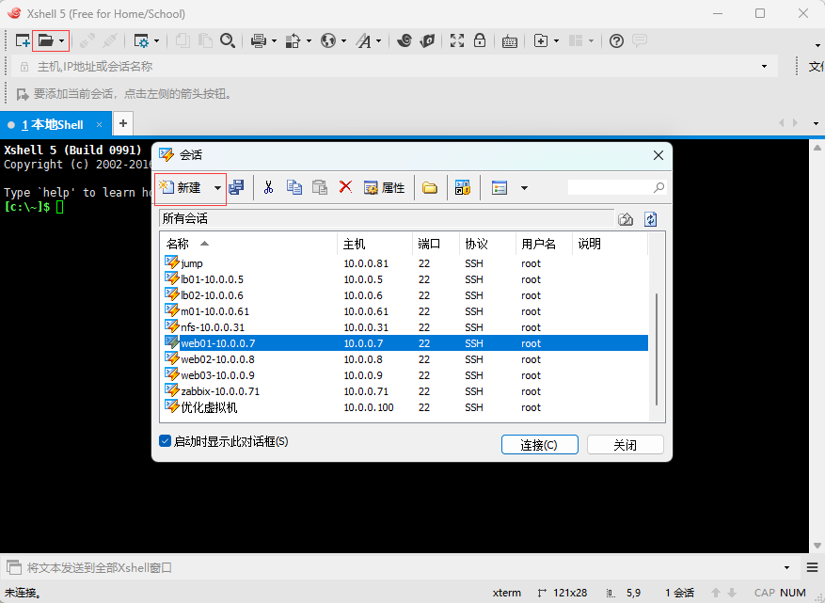
Task: Select the jump session row
Action: coord(405,263)
